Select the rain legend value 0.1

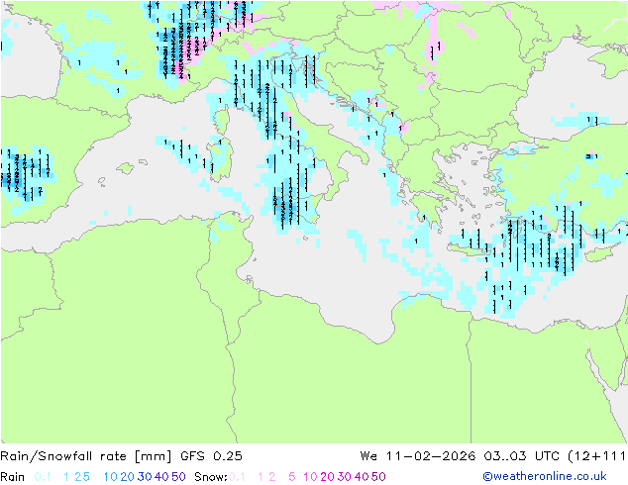43,477
